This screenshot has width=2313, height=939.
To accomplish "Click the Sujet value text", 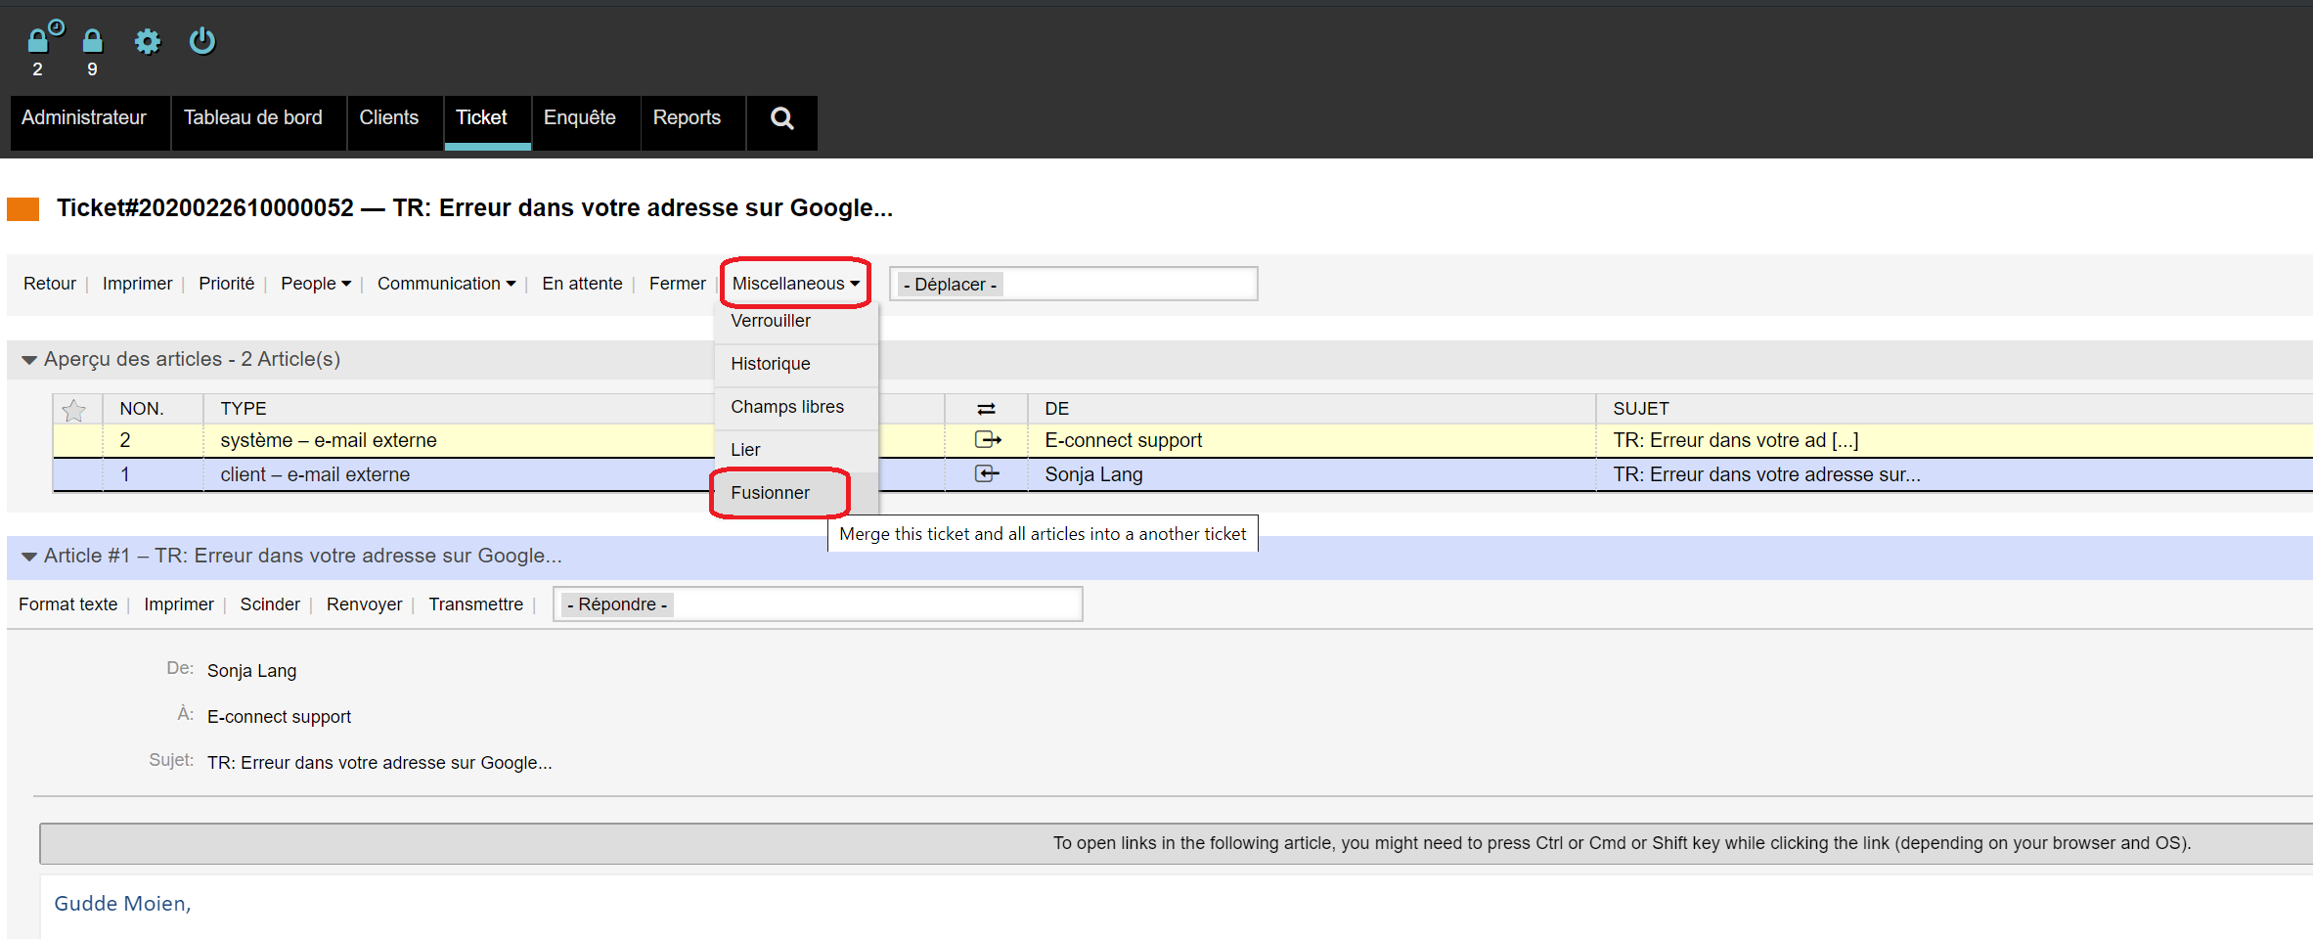I will coord(379,763).
